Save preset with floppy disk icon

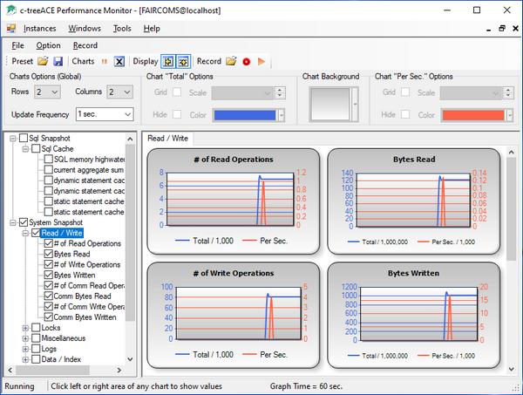pyautogui.click(x=58, y=61)
